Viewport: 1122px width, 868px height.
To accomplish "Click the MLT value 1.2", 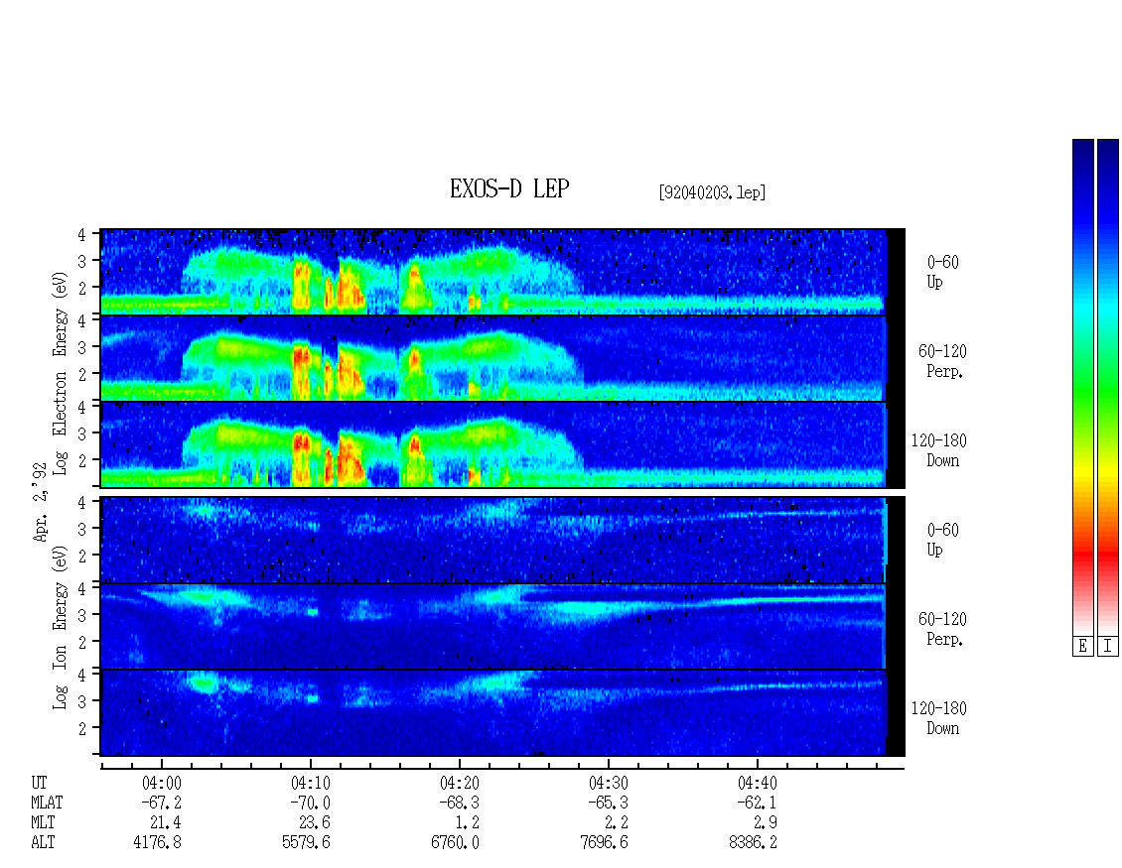I will [467, 823].
